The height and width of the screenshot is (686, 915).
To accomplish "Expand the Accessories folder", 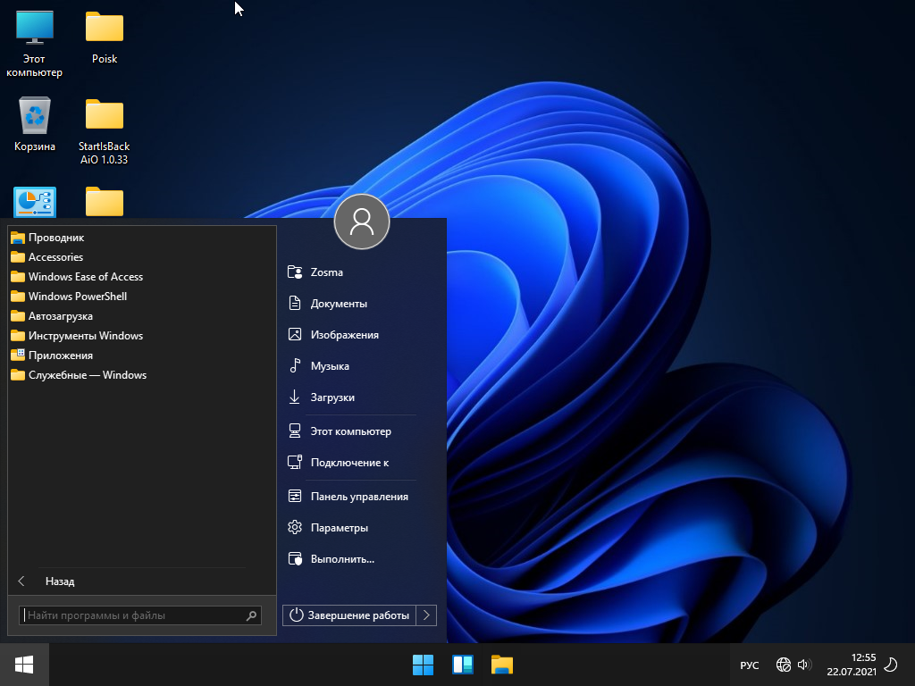I will click(x=55, y=257).
